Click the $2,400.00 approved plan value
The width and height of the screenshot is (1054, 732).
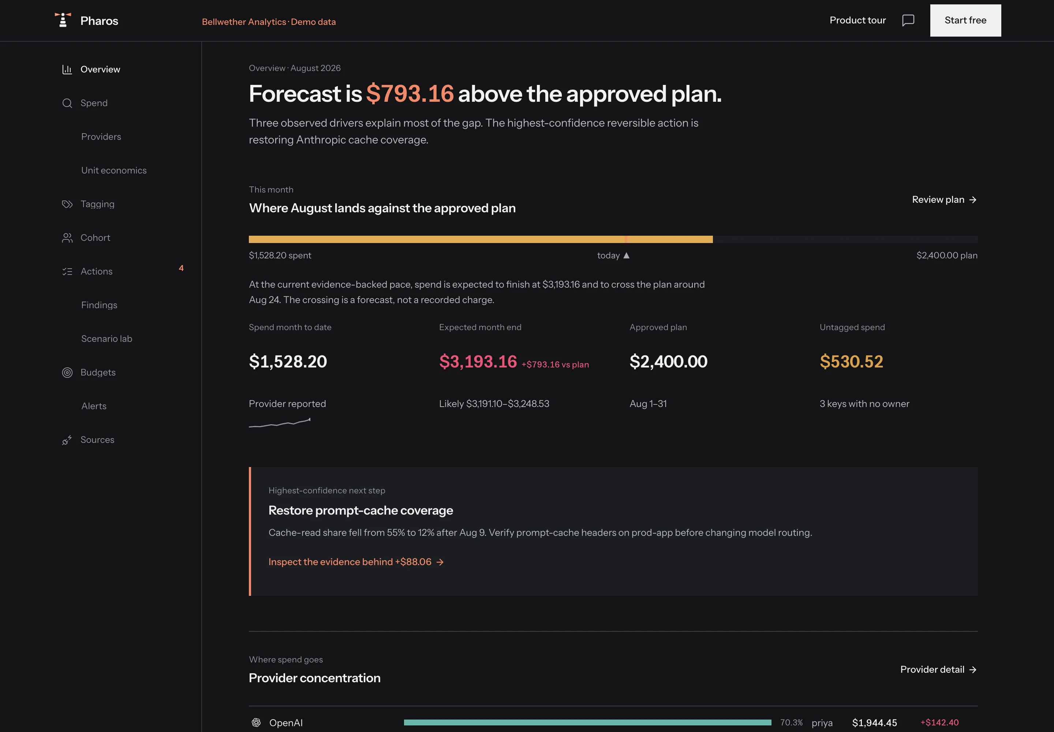[x=668, y=361]
